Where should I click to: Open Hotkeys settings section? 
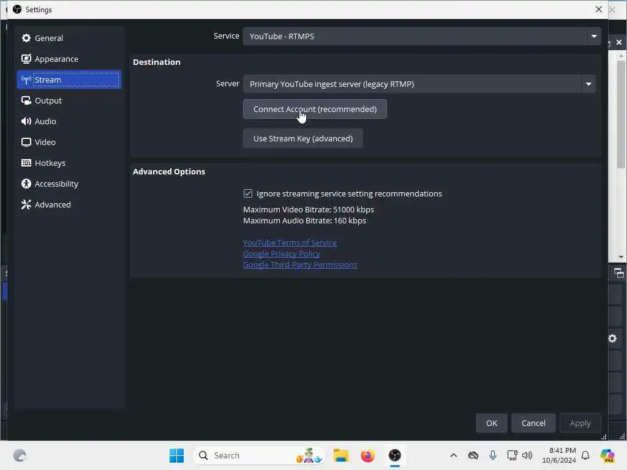pos(69,163)
